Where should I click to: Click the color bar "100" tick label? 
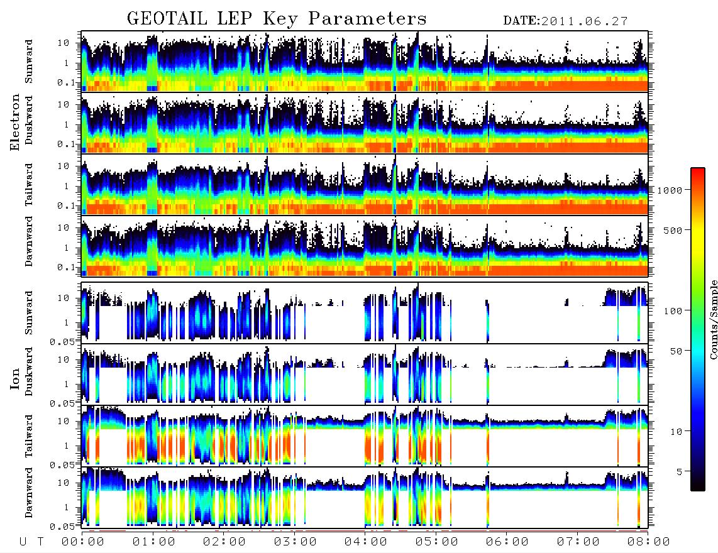pyautogui.click(x=673, y=311)
